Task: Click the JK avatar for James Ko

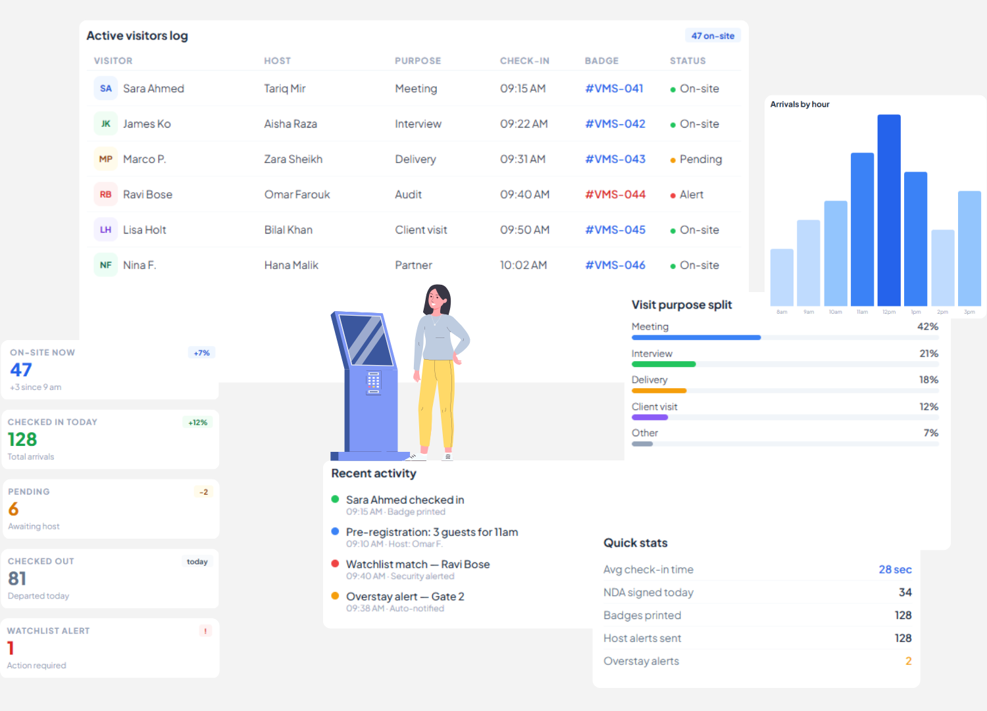Action: (106, 124)
